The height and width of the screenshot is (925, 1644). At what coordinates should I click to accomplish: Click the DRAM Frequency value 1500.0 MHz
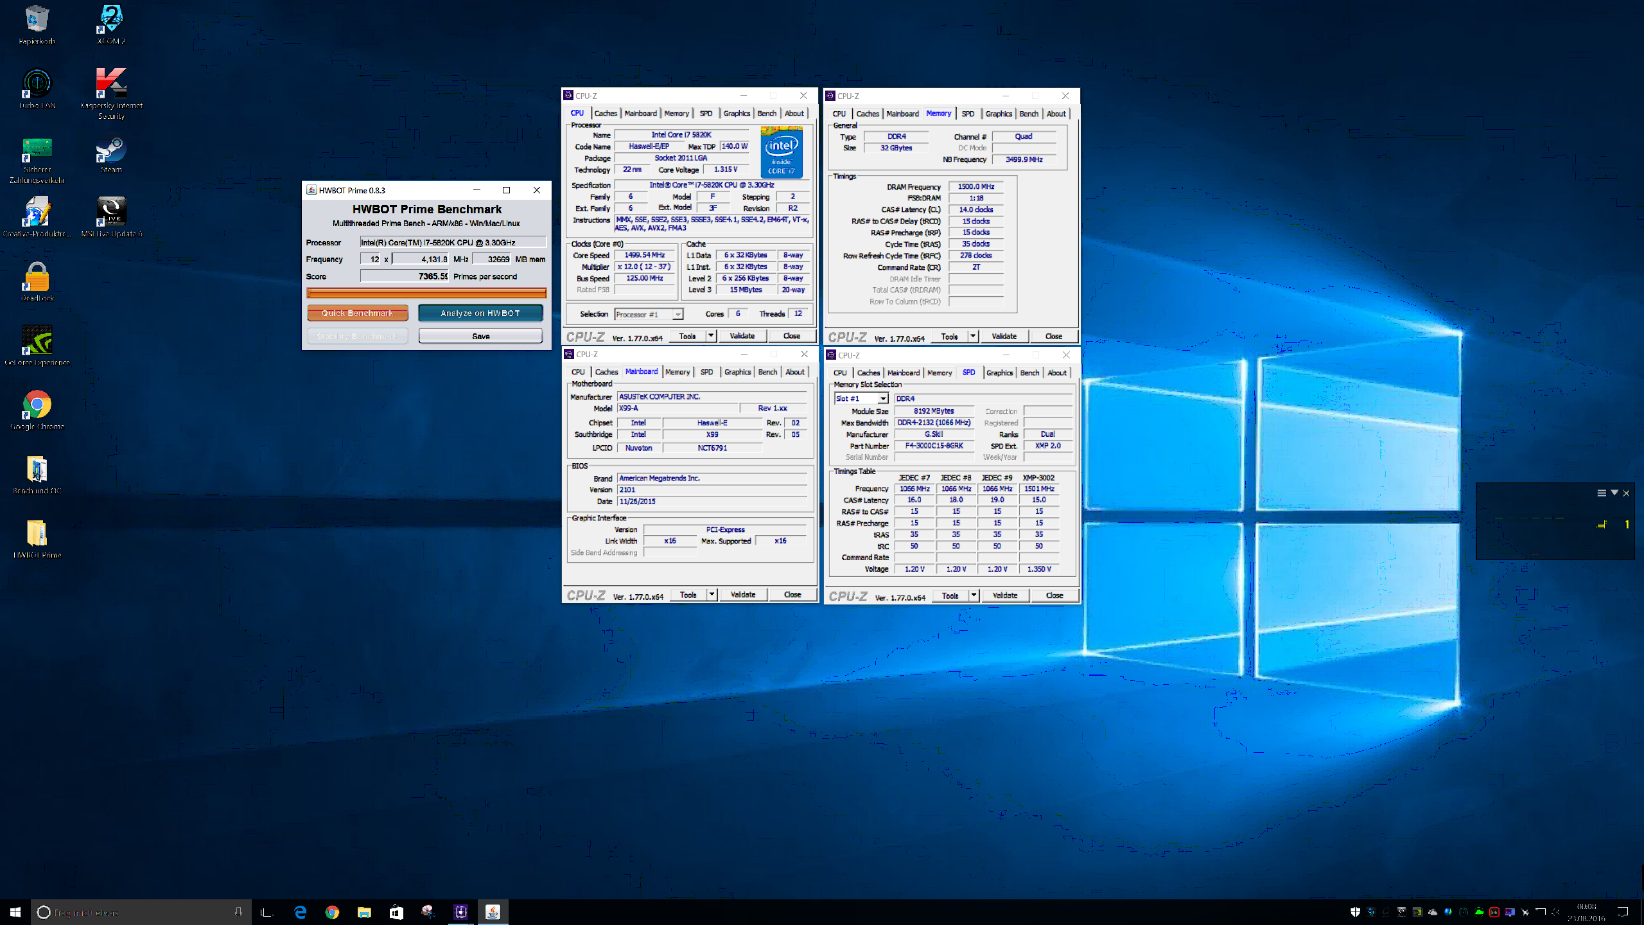pos(975,186)
